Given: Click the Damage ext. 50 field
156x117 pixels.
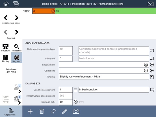Looking at the screenshot, I should click(66, 102).
